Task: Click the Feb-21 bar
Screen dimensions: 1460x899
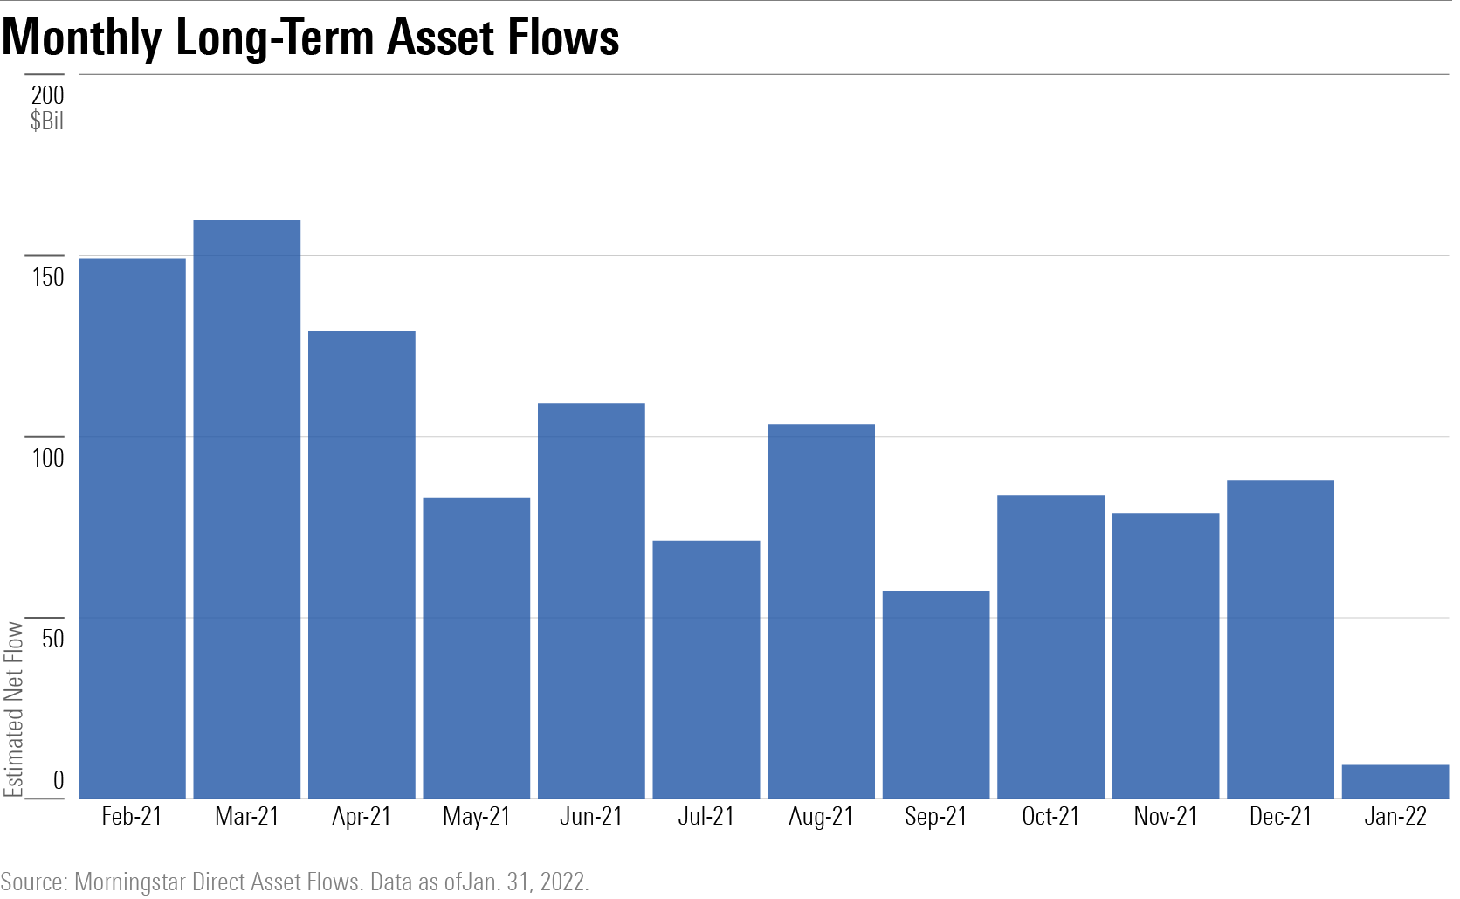Action: tap(132, 528)
